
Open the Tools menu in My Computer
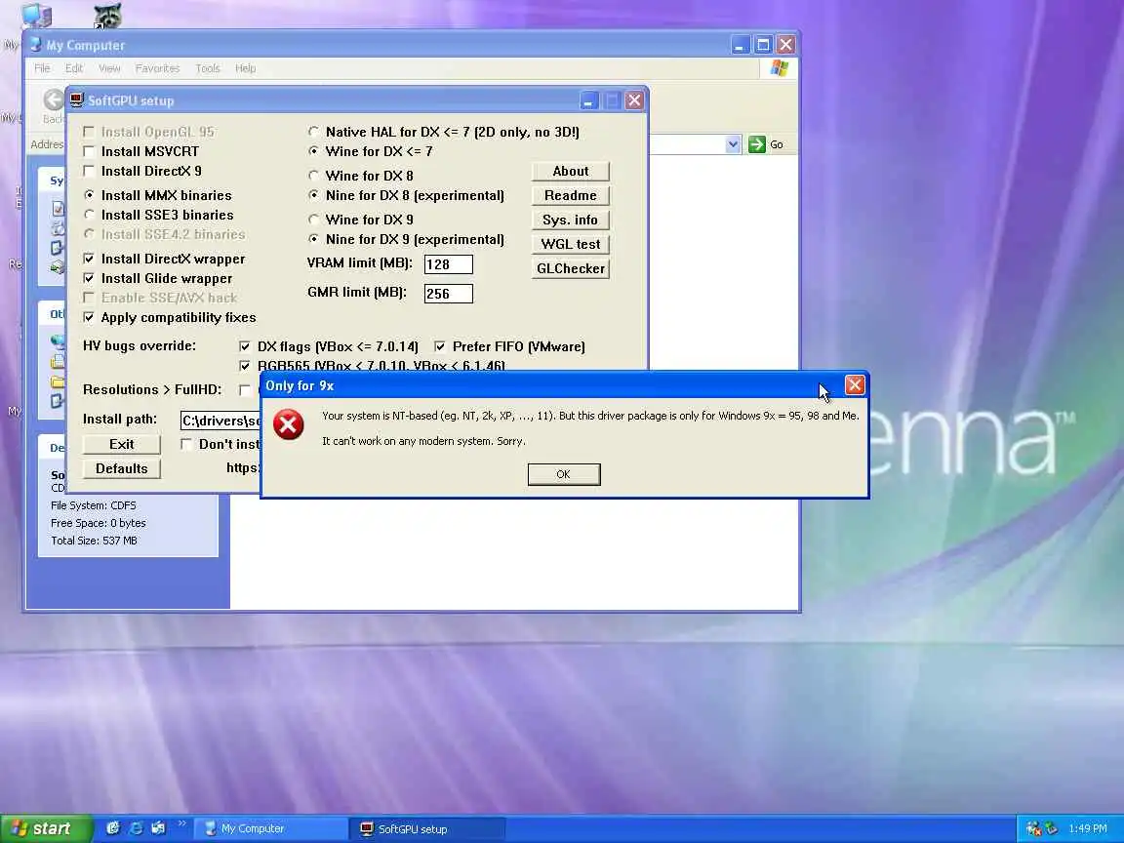click(208, 68)
